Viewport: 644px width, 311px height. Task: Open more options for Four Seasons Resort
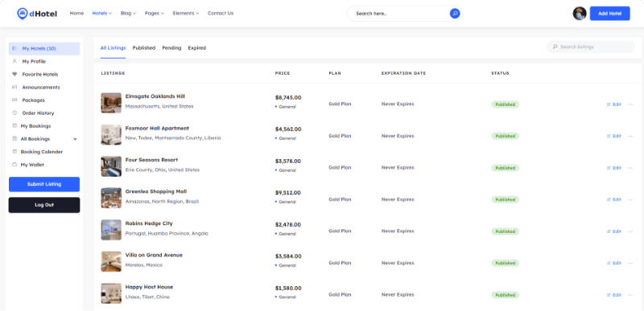tap(630, 168)
